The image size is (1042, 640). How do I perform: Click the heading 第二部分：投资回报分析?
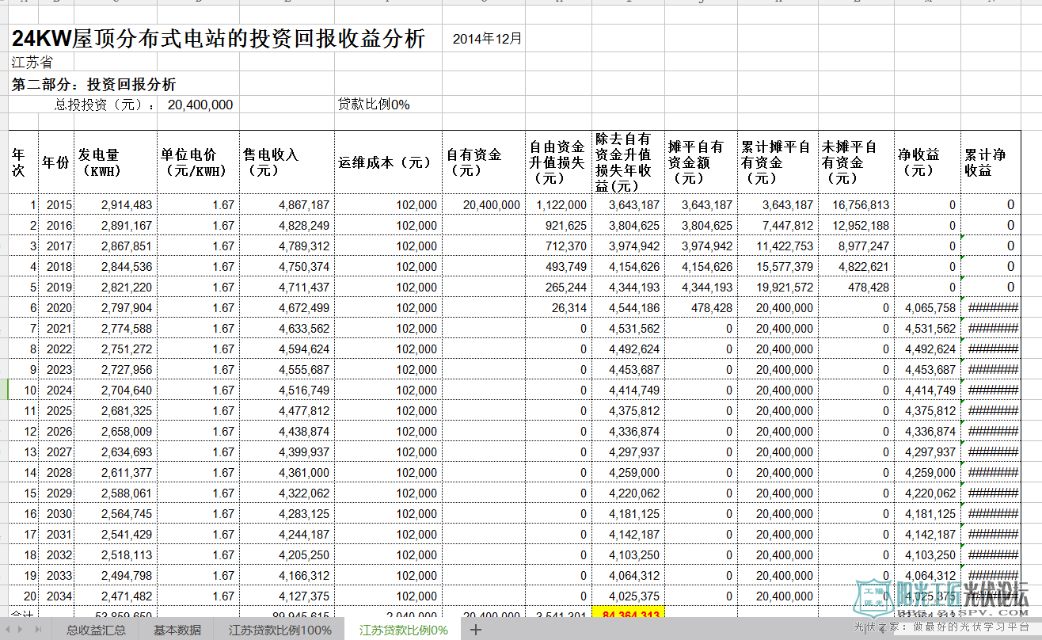[93, 85]
